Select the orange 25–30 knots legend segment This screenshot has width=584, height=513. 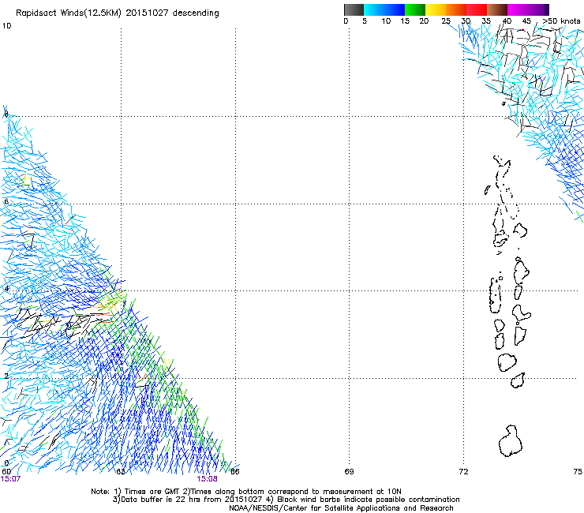[456, 9]
